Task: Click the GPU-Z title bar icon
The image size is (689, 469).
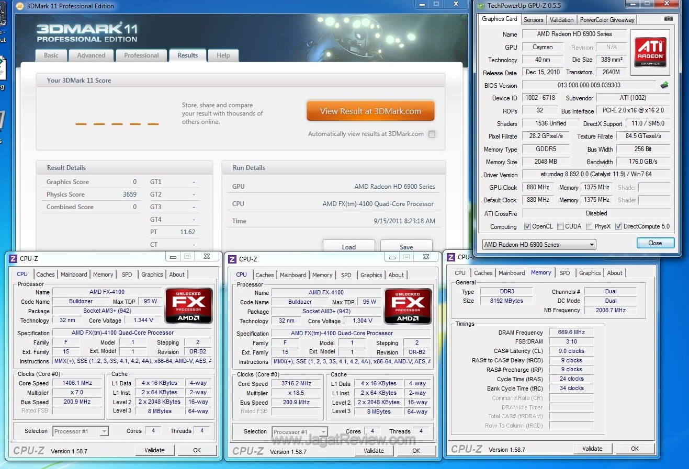Action: [x=481, y=6]
